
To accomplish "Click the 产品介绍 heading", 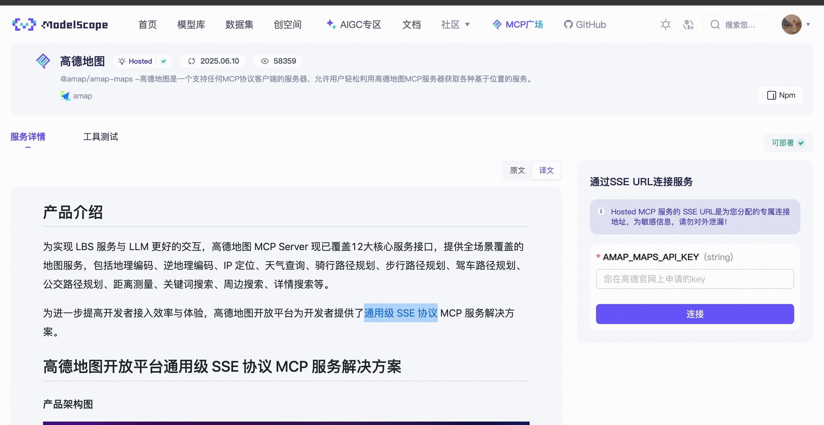I will [x=73, y=212].
